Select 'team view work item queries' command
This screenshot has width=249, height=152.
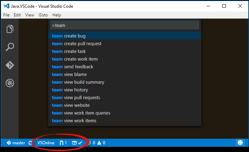coord(125,113)
